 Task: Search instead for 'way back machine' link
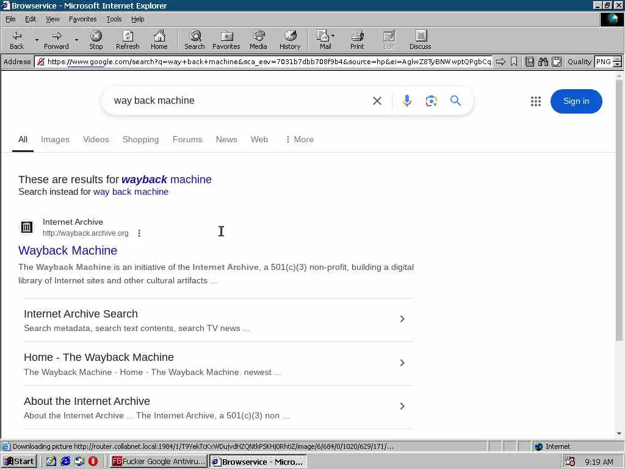pyautogui.click(x=131, y=192)
